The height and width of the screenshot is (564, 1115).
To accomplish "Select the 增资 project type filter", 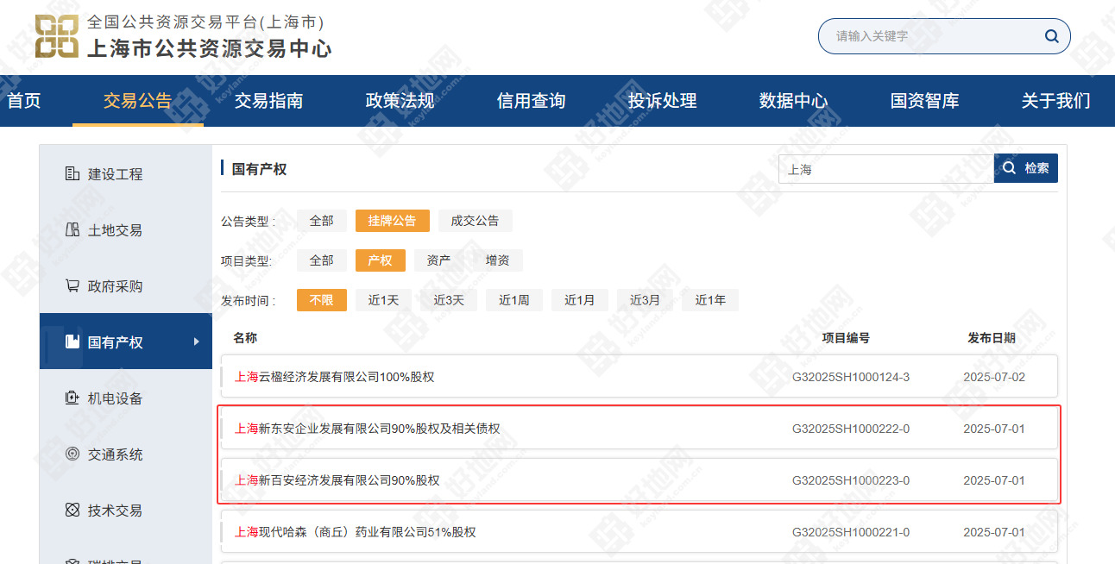I will click(498, 260).
